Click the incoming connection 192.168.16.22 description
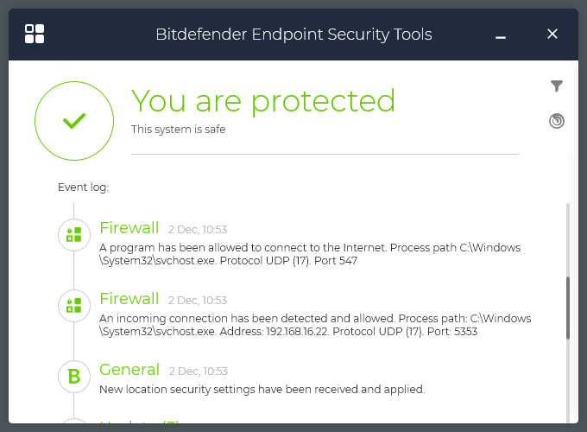 point(314,325)
